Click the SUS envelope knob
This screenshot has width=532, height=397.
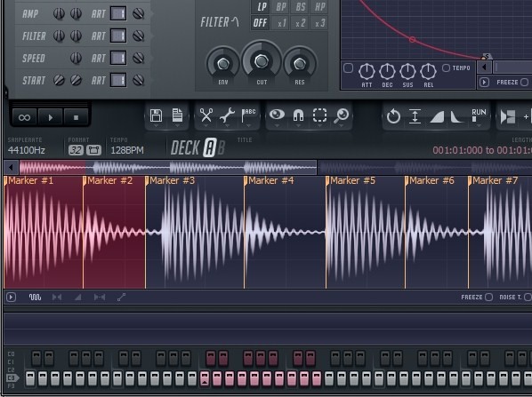[407, 71]
